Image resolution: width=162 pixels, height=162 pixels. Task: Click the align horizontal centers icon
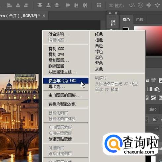(18, 5)
